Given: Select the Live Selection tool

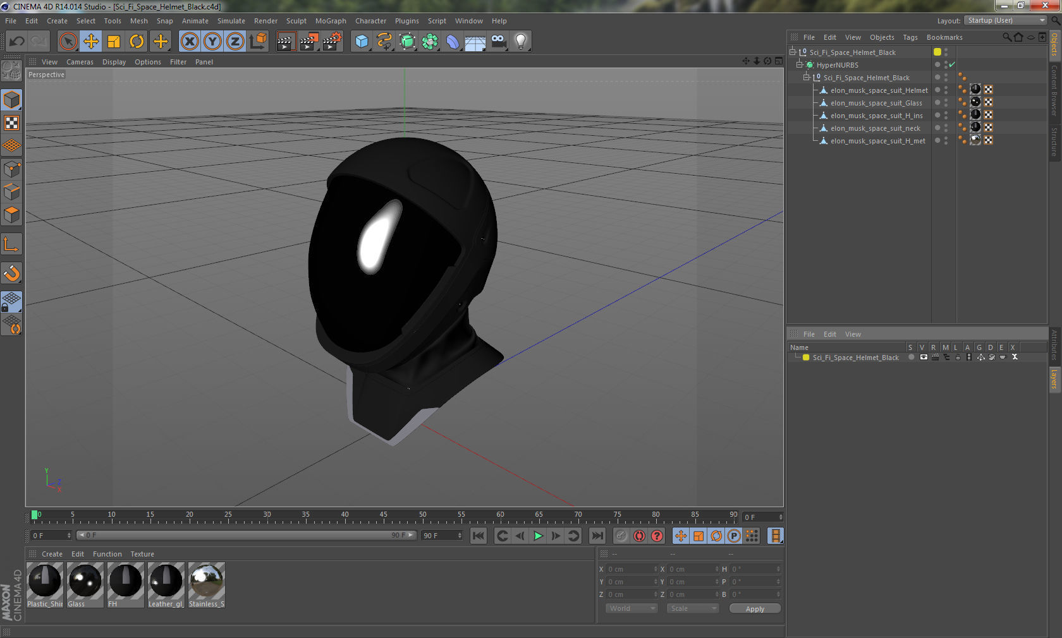Looking at the screenshot, I should coord(68,42).
